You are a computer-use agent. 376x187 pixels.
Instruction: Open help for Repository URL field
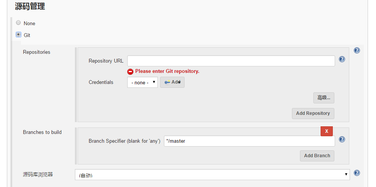[342, 59]
